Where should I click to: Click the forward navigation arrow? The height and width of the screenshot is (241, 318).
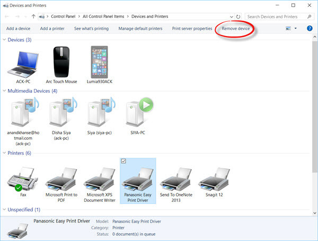click(x=17, y=16)
